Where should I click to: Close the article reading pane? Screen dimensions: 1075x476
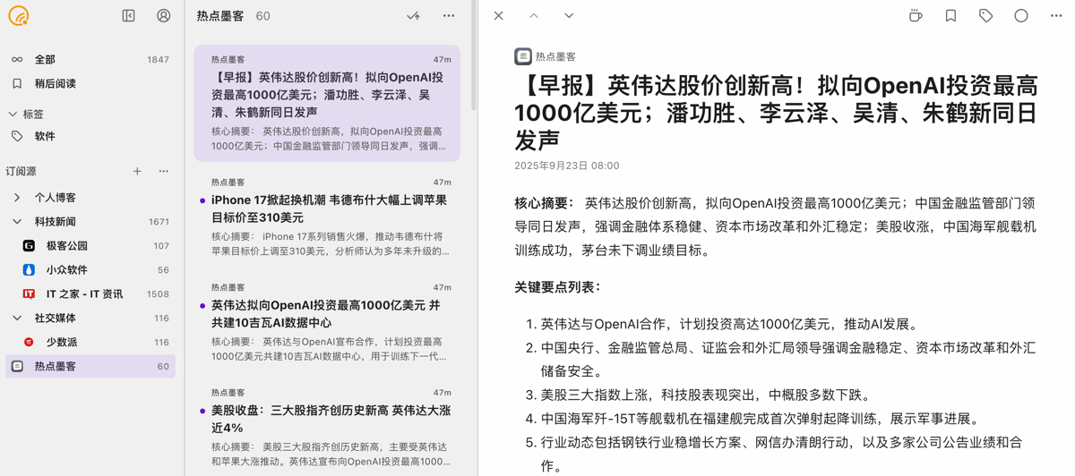click(x=499, y=16)
